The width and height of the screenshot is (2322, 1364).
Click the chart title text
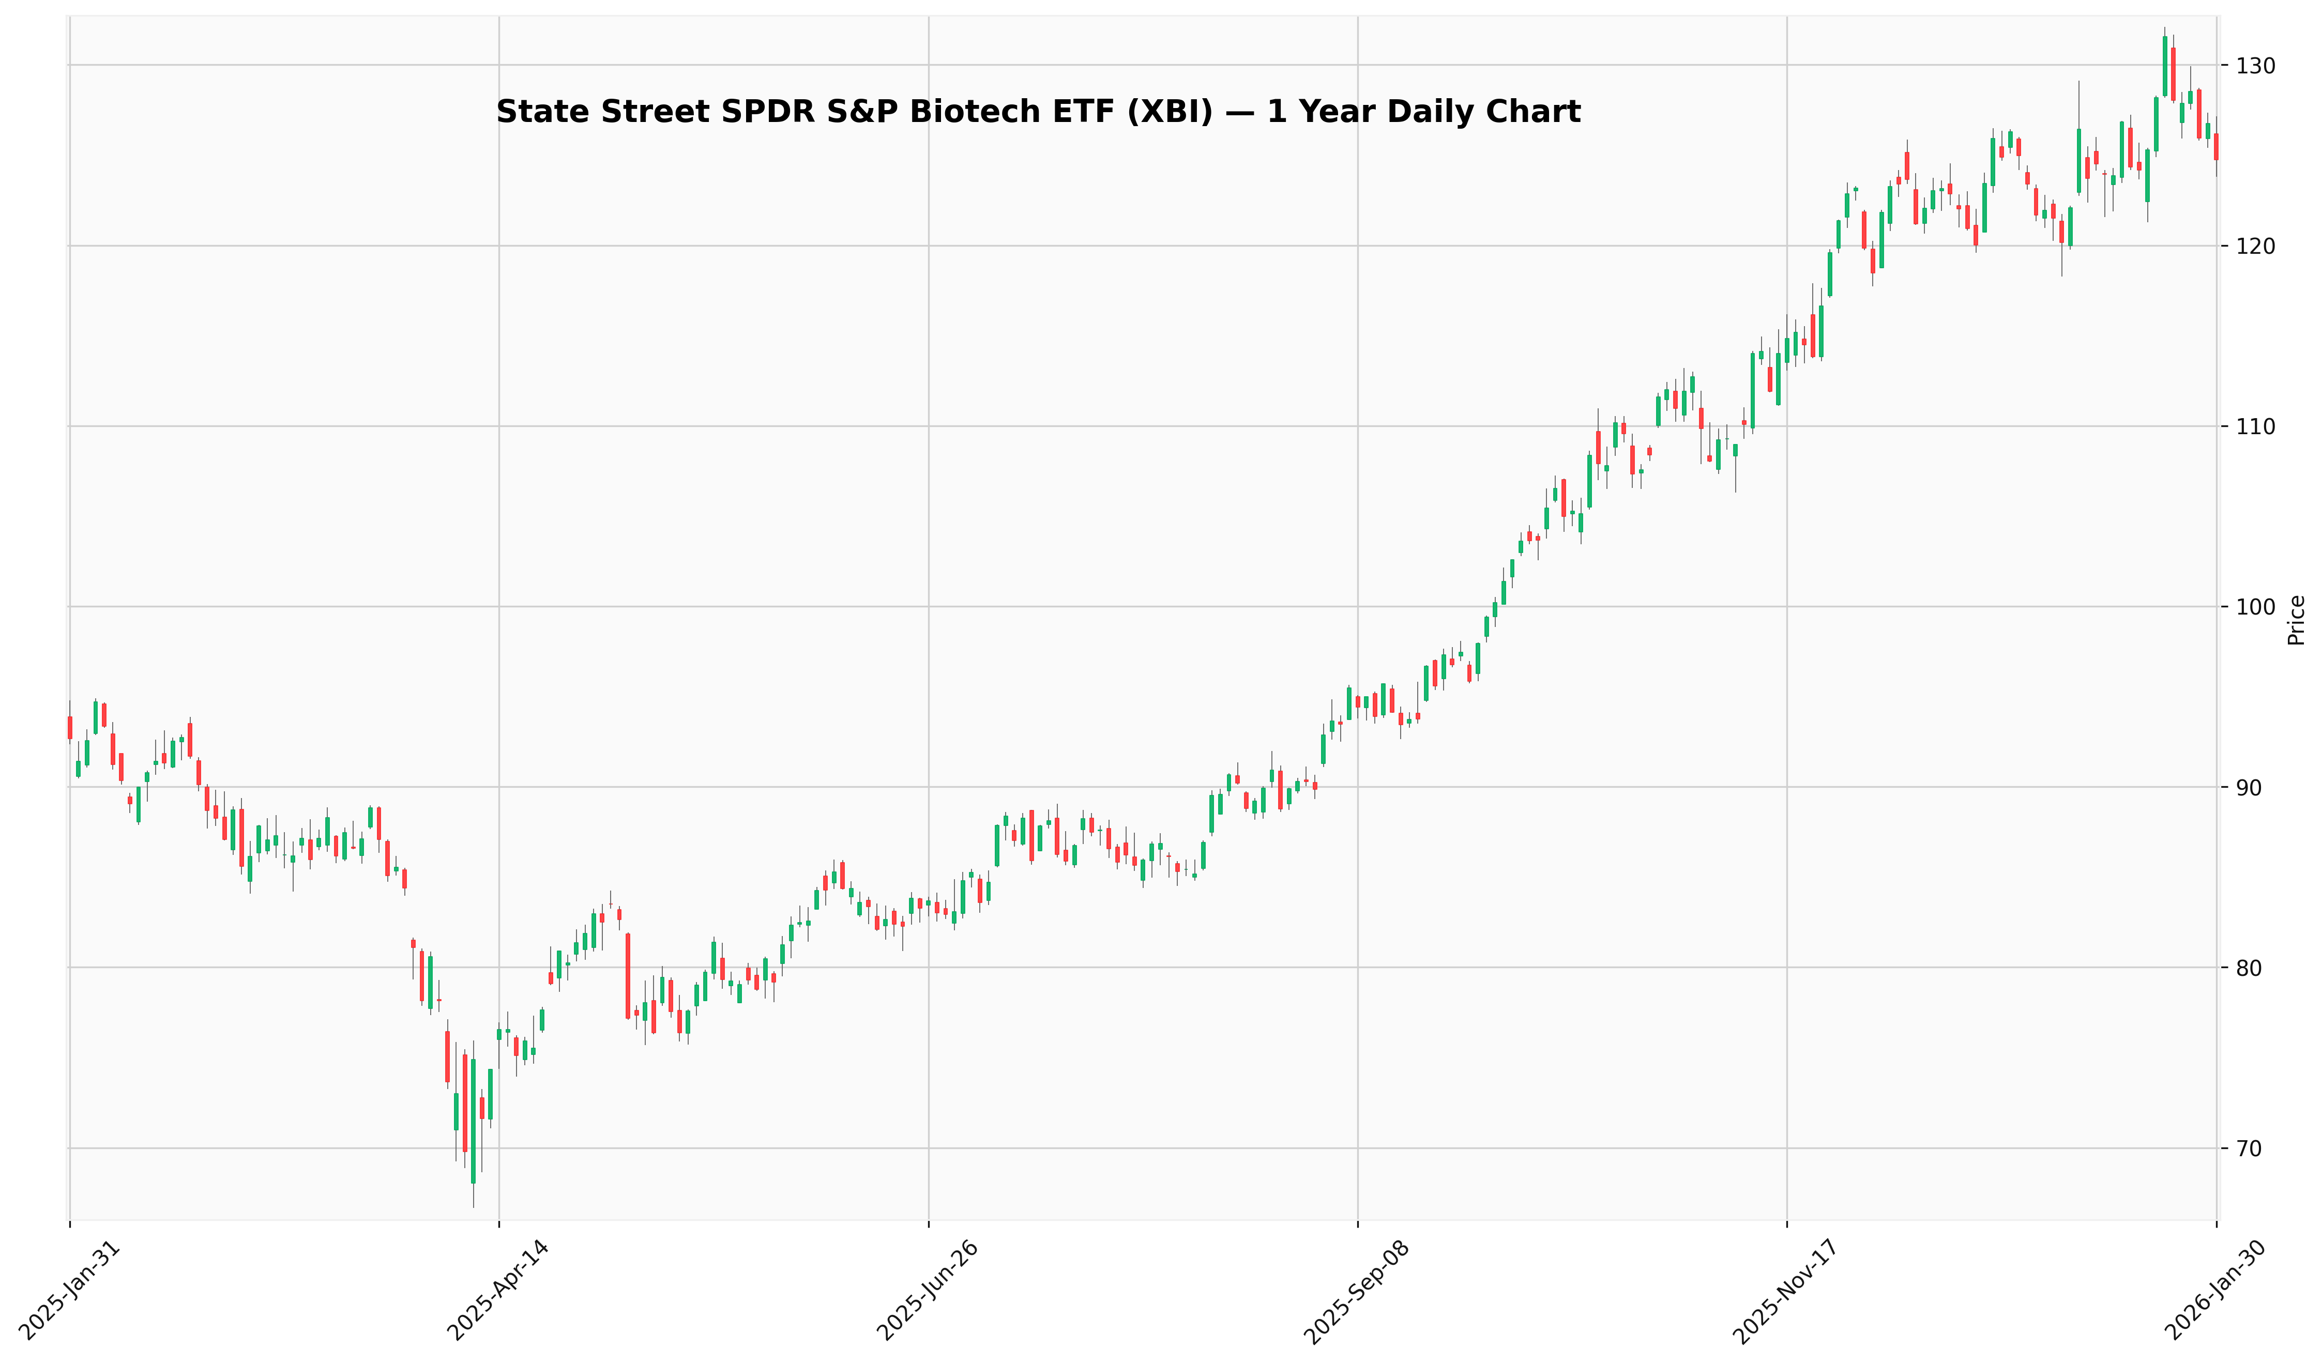click(x=1038, y=112)
